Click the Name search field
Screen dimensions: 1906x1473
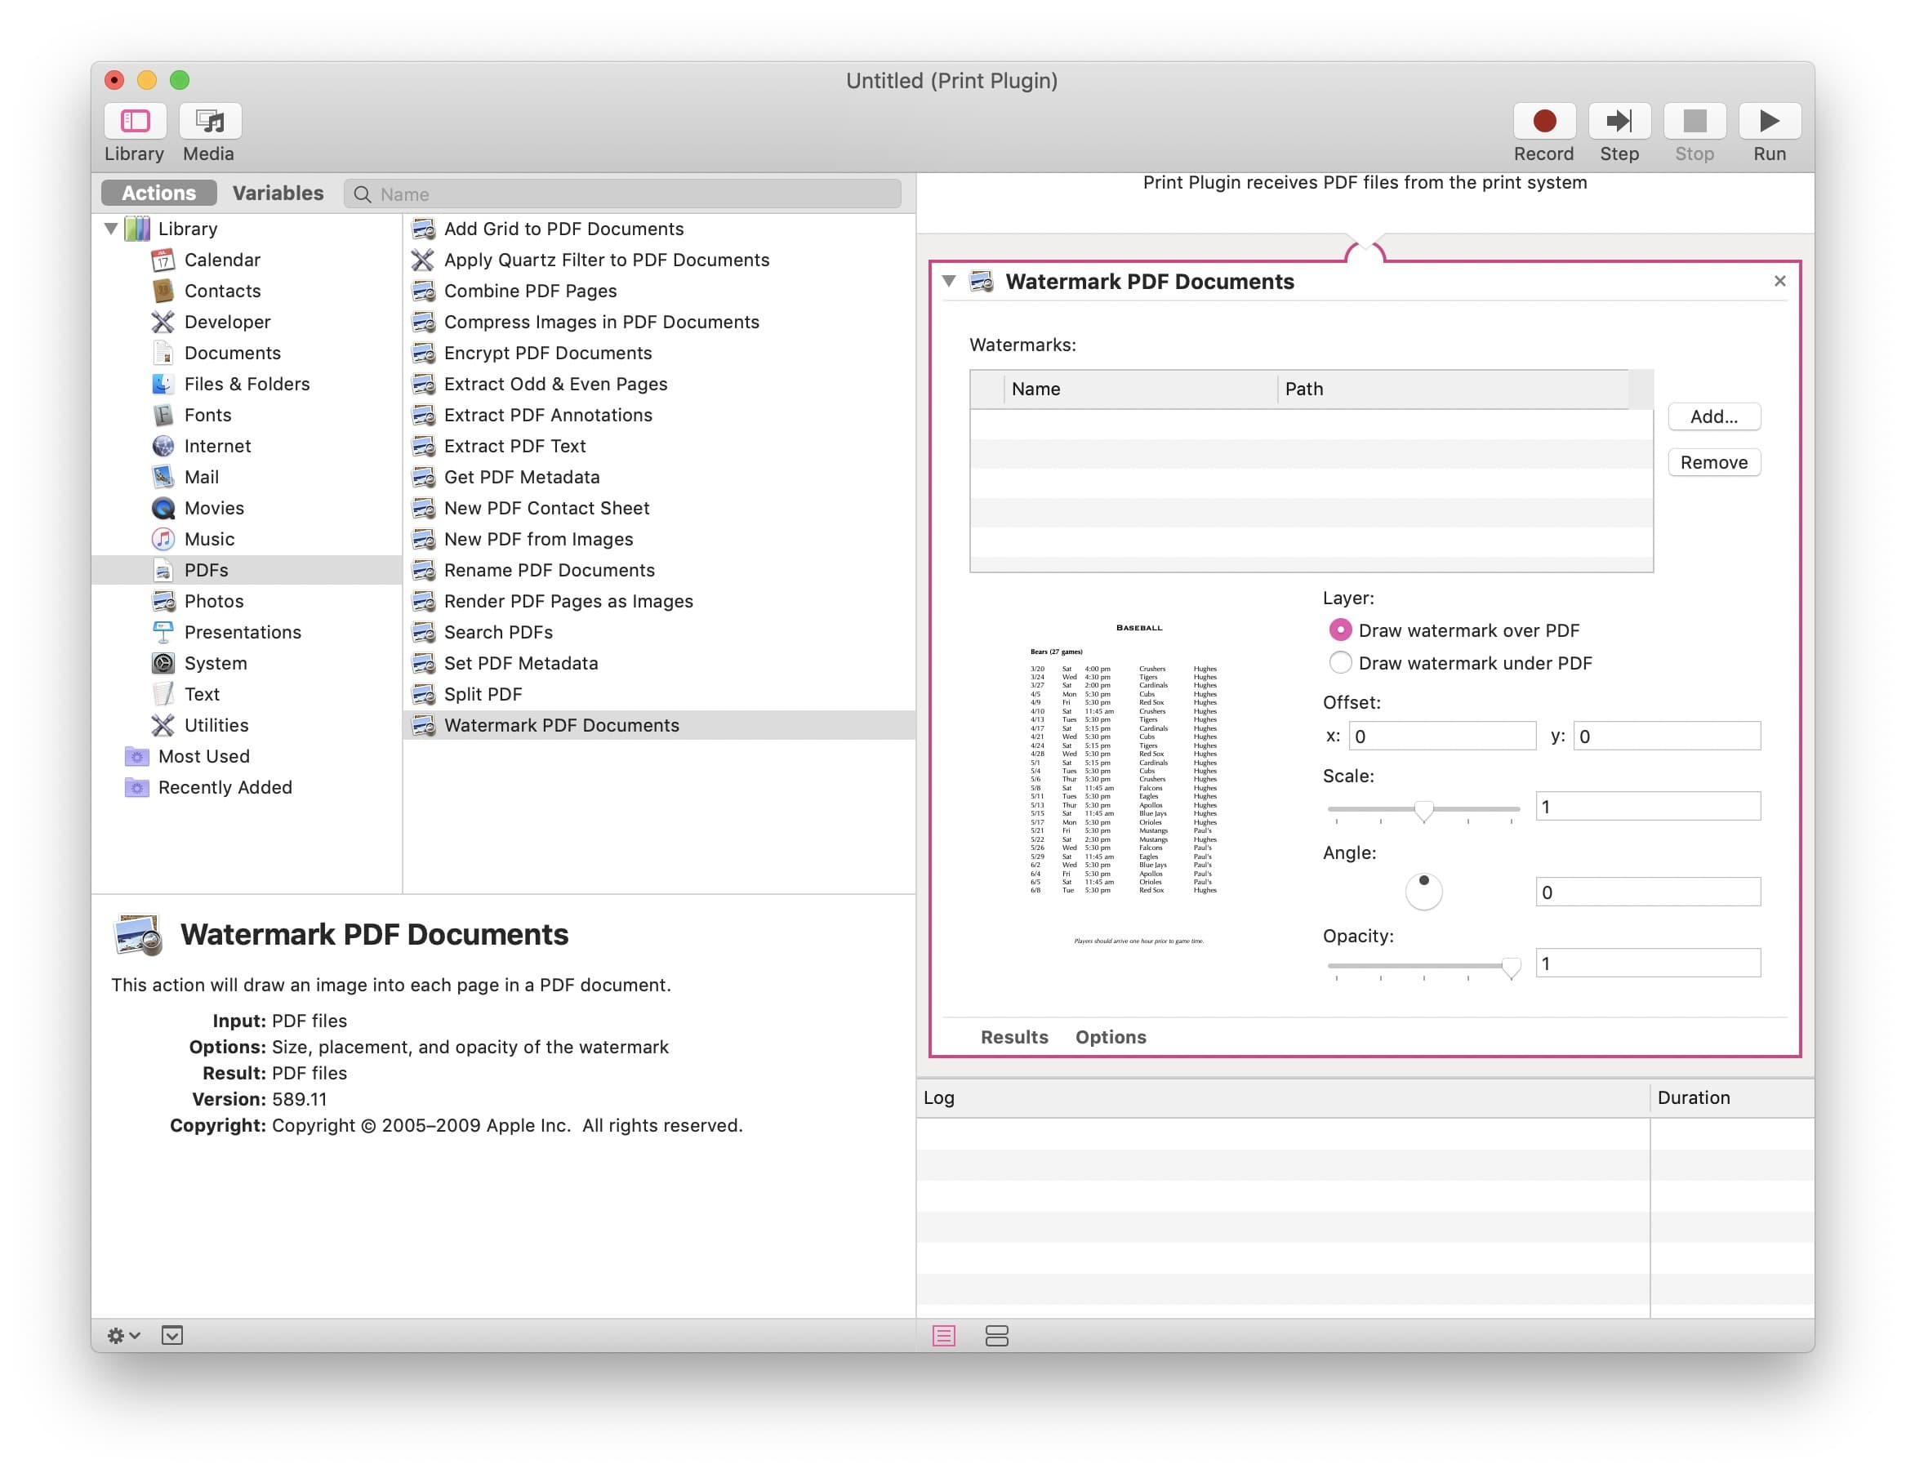pyautogui.click(x=622, y=194)
